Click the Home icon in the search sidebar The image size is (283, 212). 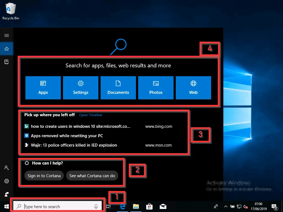coord(7,49)
